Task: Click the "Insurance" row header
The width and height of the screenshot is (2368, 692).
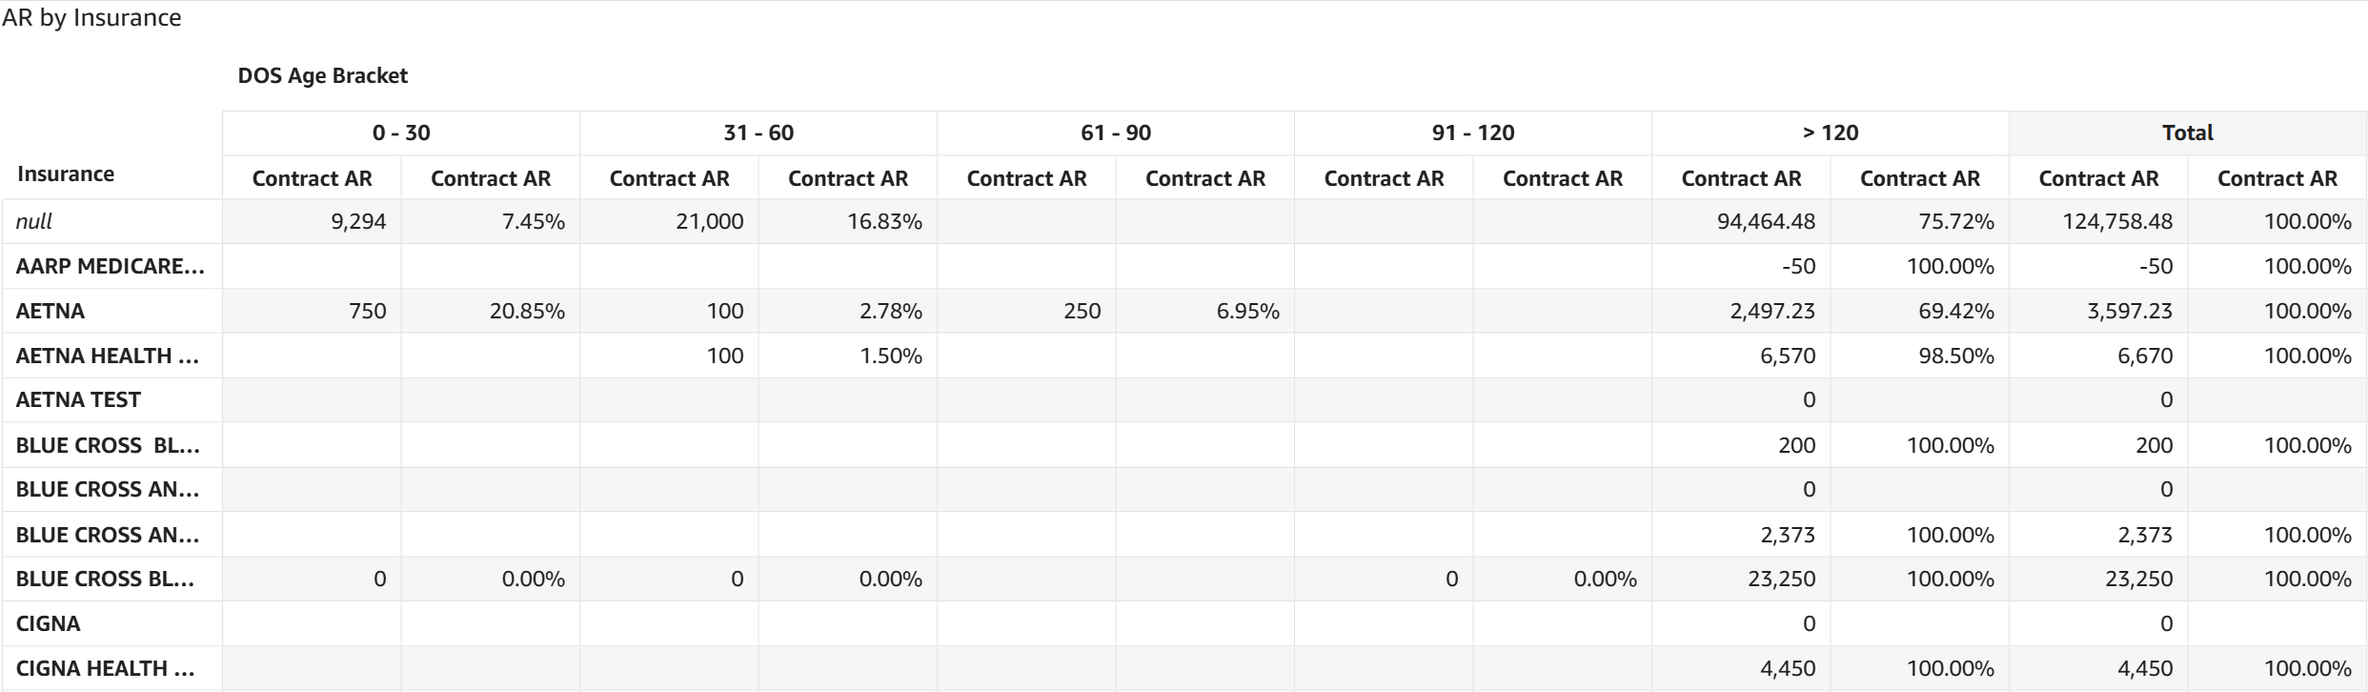Action: tap(66, 174)
